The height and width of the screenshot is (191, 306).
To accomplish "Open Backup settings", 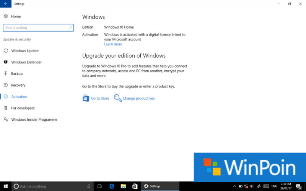I will 17,74.
